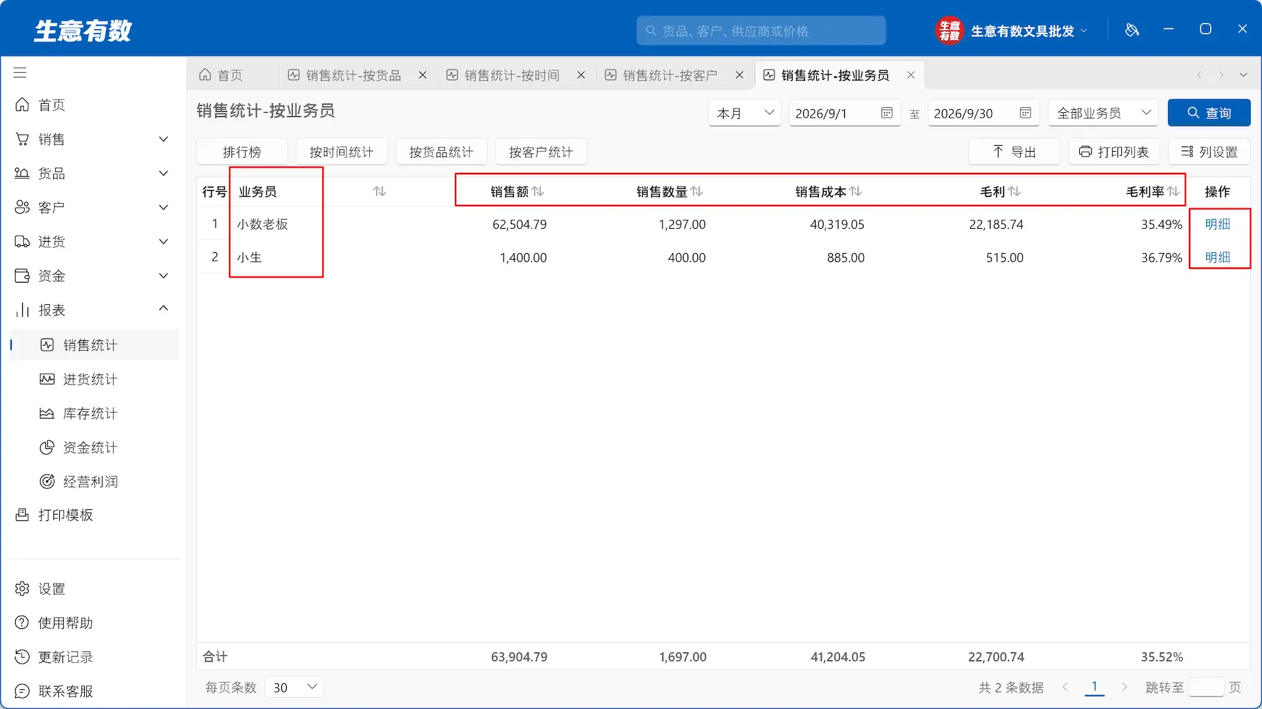Open 生意有数文具批发 account dropdown
The height and width of the screenshot is (709, 1262).
pyautogui.click(x=1012, y=31)
